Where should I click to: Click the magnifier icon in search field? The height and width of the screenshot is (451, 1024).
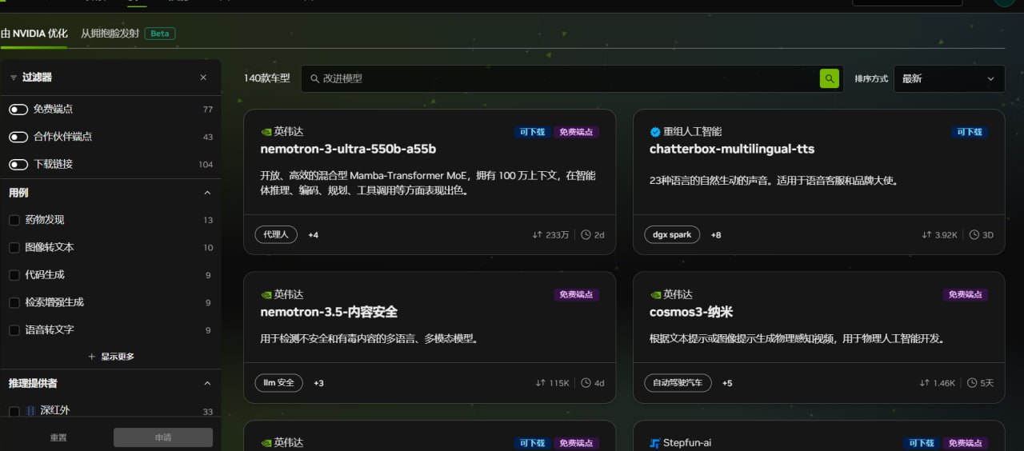point(315,78)
